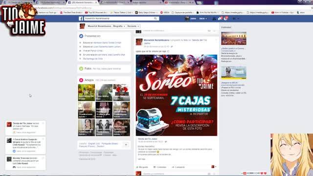The width and height of the screenshot is (313, 176).
Task: Click the plus button beside languages
Action: tap(126, 145)
